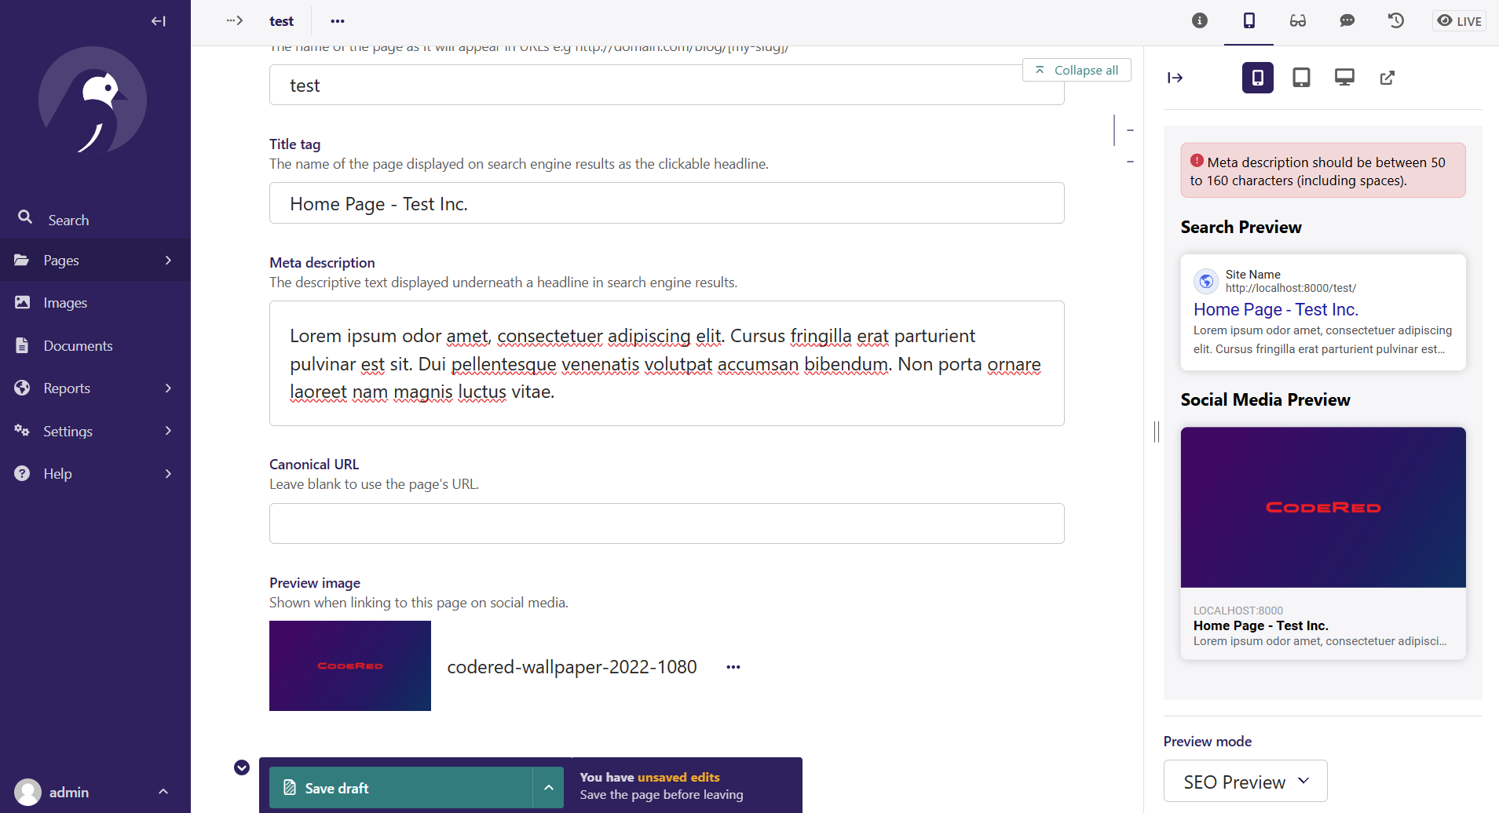
Task: Switch preview to tablet size
Action: (1301, 78)
